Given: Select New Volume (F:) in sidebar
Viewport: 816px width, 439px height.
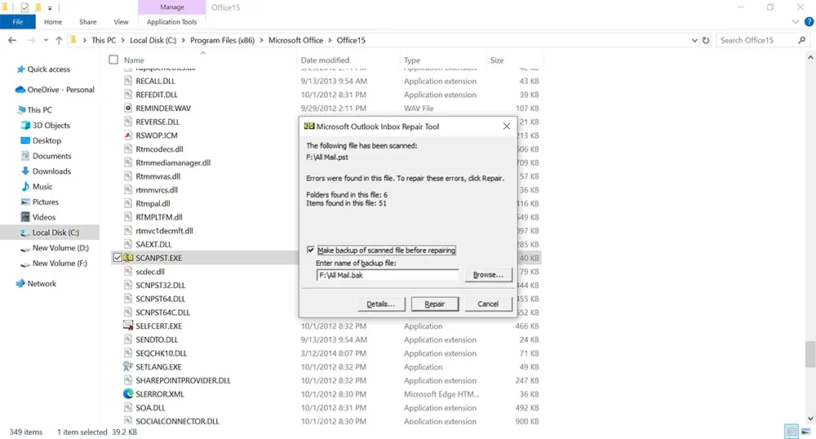Looking at the screenshot, I should coord(60,264).
